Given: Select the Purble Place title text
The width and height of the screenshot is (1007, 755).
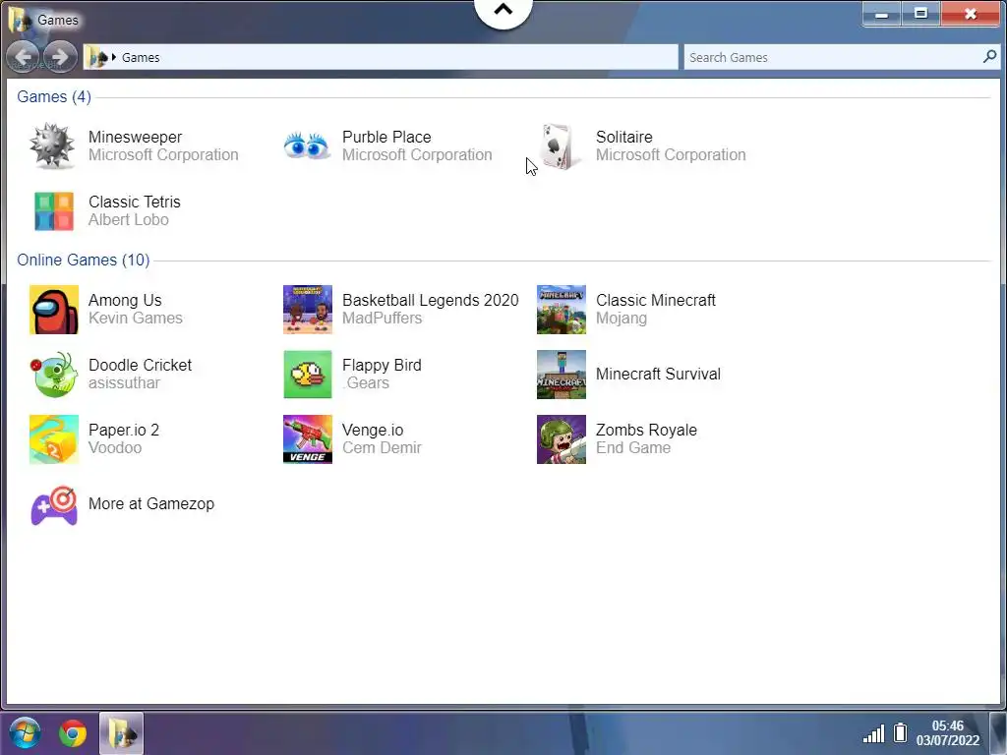Looking at the screenshot, I should (386, 137).
